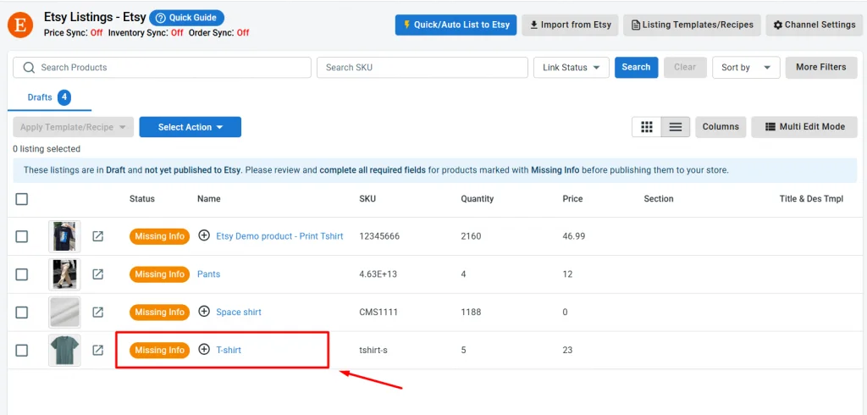Click the Space shirt product thumbnail
Image resolution: width=867 pixels, height=415 pixels.
64,313
